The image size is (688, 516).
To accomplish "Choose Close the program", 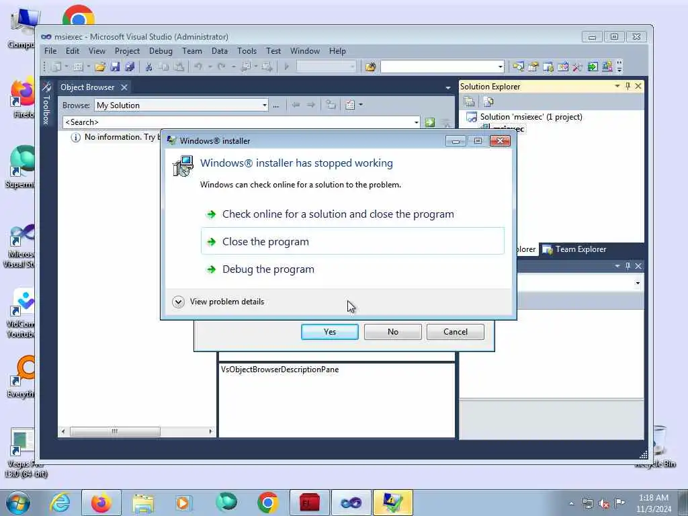I will (353, 241).
